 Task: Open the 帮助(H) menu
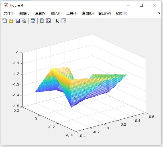121,13
